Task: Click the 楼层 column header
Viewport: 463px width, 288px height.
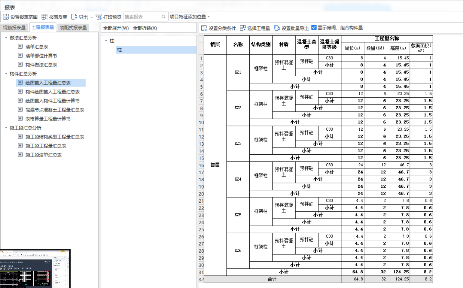Action: [x=215, y=45]
